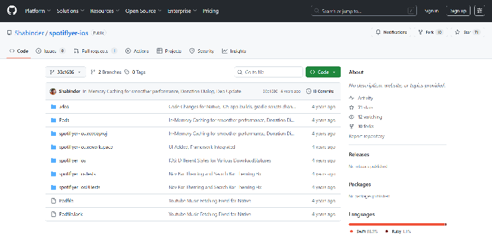Screen dimensions: 492x241
Task: Click the star icon beside 71 stars
Action: coord(351,108)
